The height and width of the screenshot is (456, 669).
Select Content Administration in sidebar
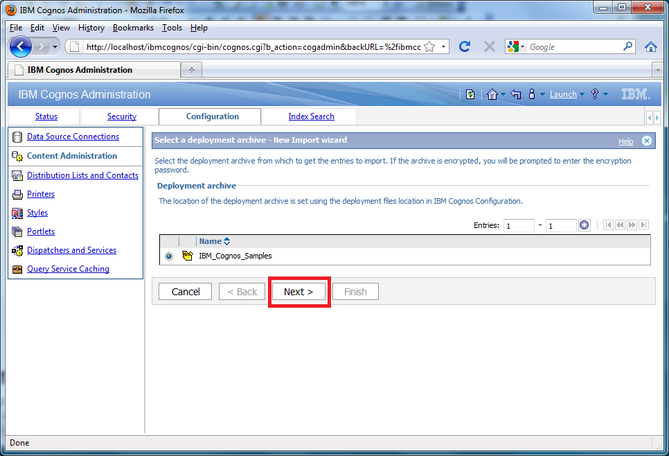click(x=72, y=156)
